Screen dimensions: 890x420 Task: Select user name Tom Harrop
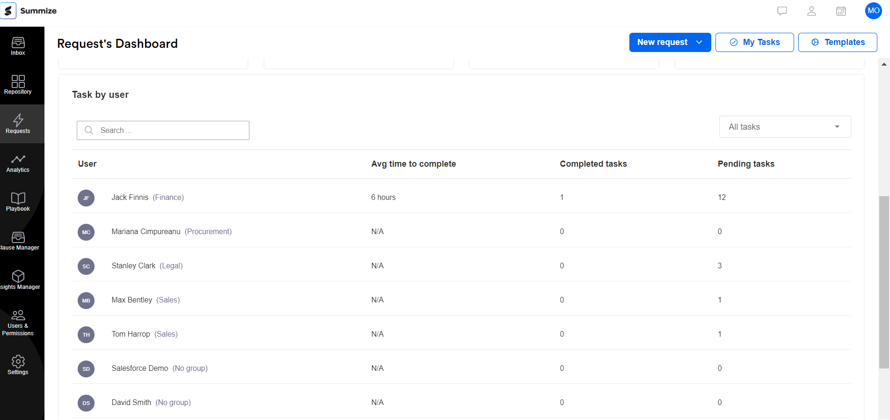131,334
